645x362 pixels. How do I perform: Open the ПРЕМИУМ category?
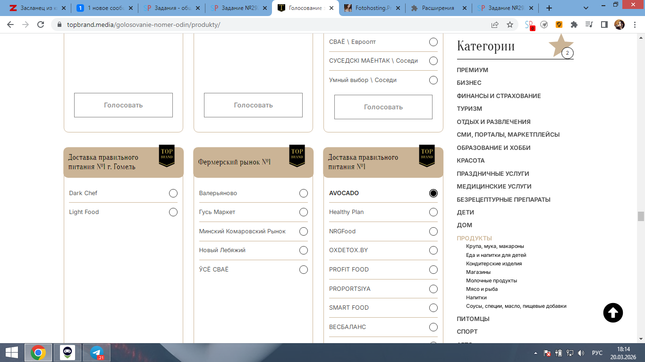pyautogui.click(x=473, y=70)
